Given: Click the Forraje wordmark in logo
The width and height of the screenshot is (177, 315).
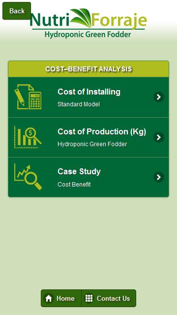Looking at the screenshot, I should 119,21.
